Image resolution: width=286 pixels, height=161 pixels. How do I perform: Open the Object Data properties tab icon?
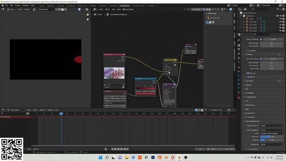pos(239,89)
